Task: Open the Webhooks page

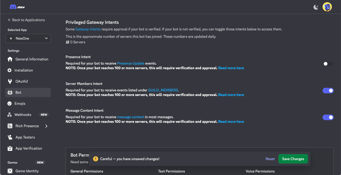Action: pyautogui.click(x=28, y=115)
